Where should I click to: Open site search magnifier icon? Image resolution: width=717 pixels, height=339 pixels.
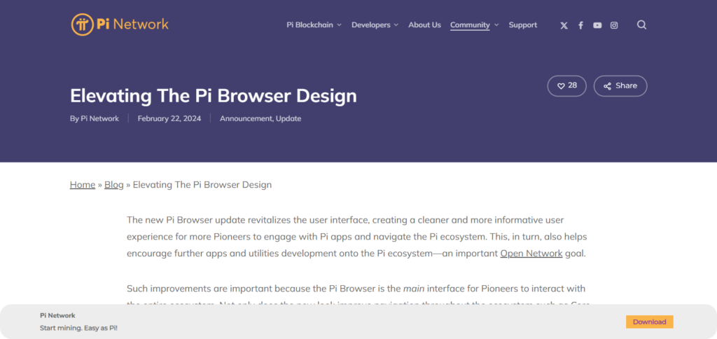tap(641, 25)
